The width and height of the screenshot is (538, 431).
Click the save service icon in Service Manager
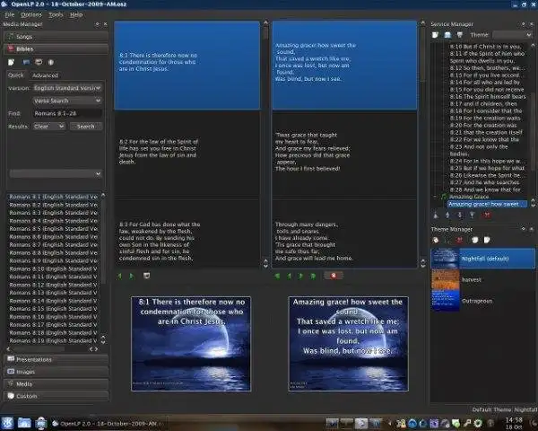pos(461,34)
